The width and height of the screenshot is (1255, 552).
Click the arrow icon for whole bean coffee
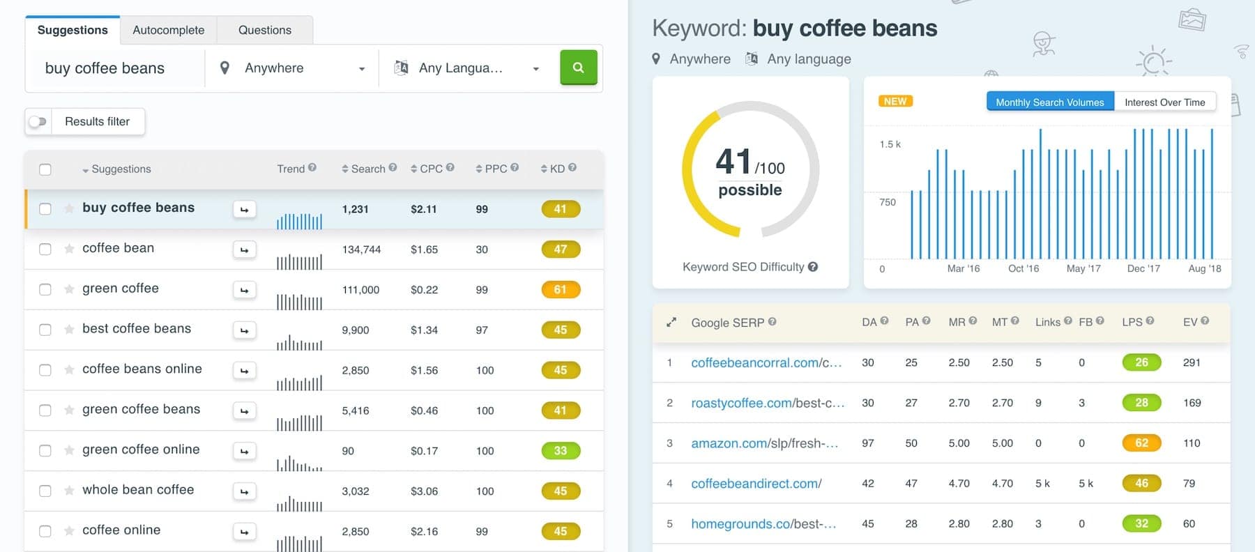click(244, 491)
